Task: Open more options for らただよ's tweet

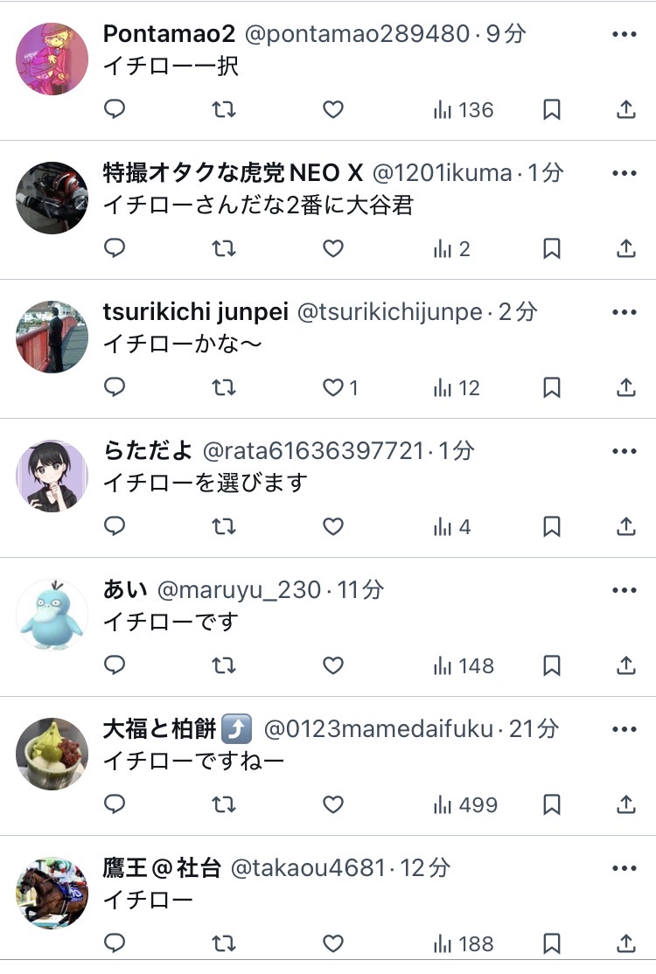Action: click(625, 452)
